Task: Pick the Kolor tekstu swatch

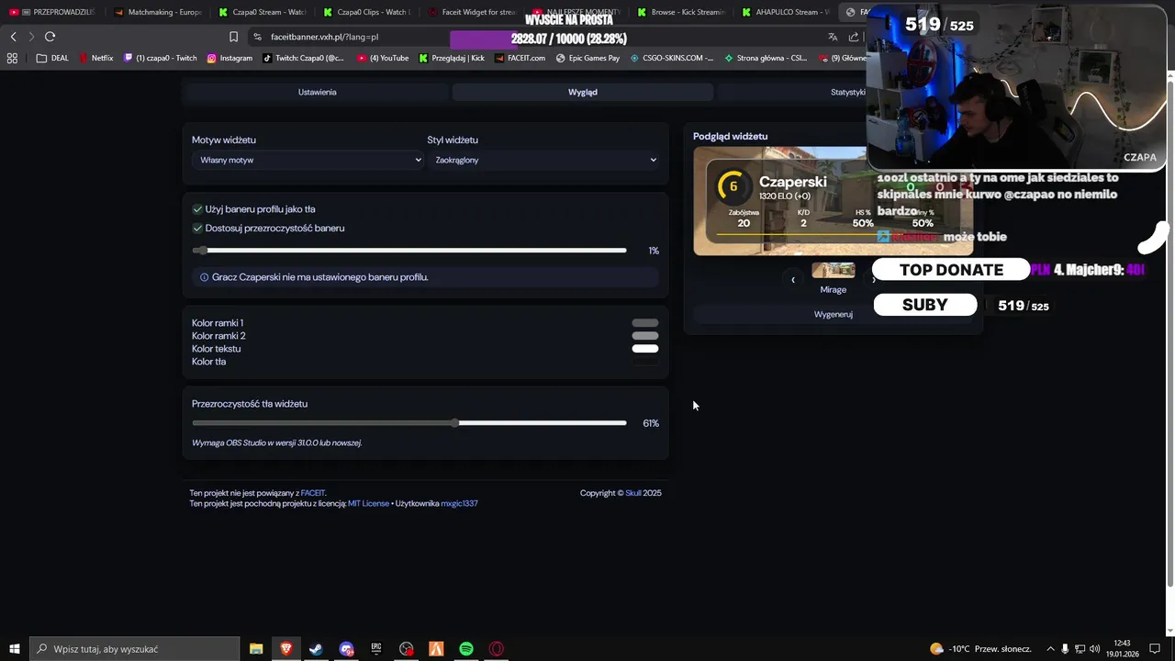Action: coord(645,349)
